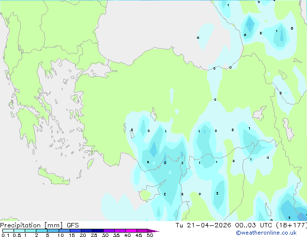Click the island of Rhodes on map
Viewport: 307px width, 237px height.
click(90, 163)
